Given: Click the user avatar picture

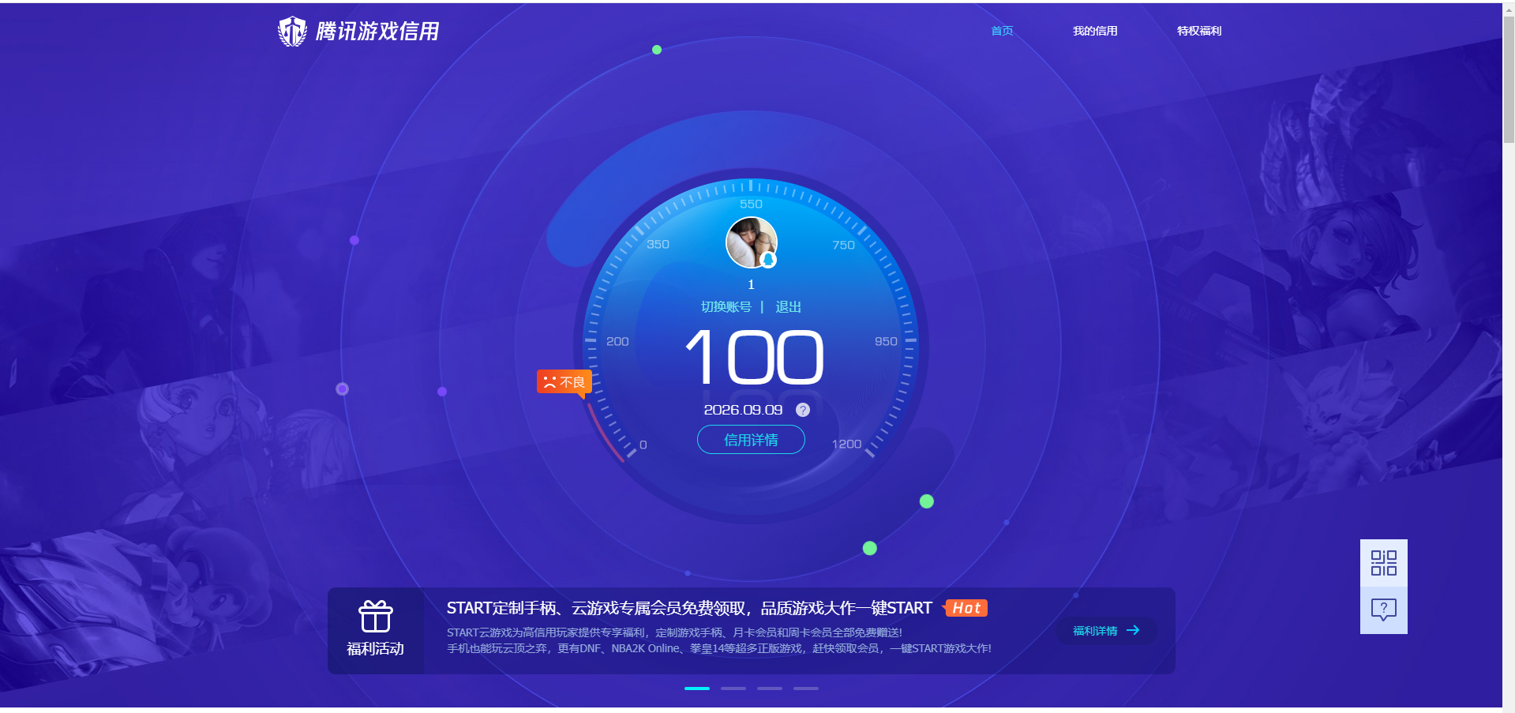Looking at the screenshot, I should pos(752,242).
